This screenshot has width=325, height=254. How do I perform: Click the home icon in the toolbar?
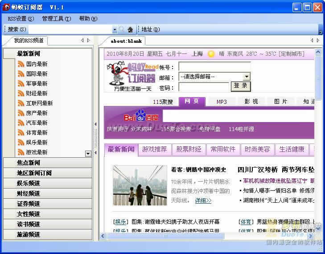click(130, 29)
